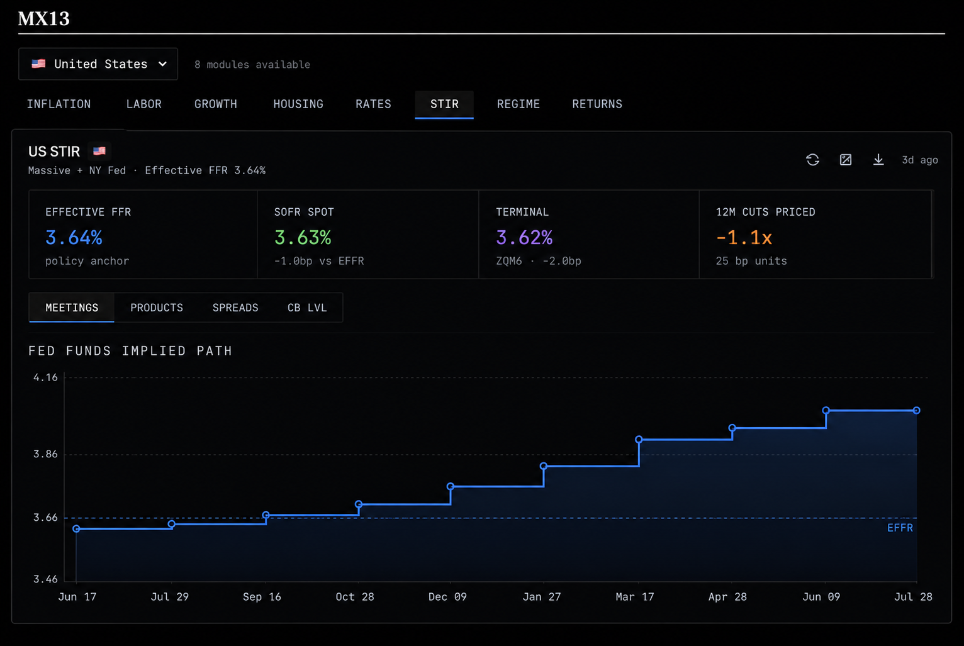Click the Apr 28 data point on chart

pyautogui.click(x=732, y=428)
